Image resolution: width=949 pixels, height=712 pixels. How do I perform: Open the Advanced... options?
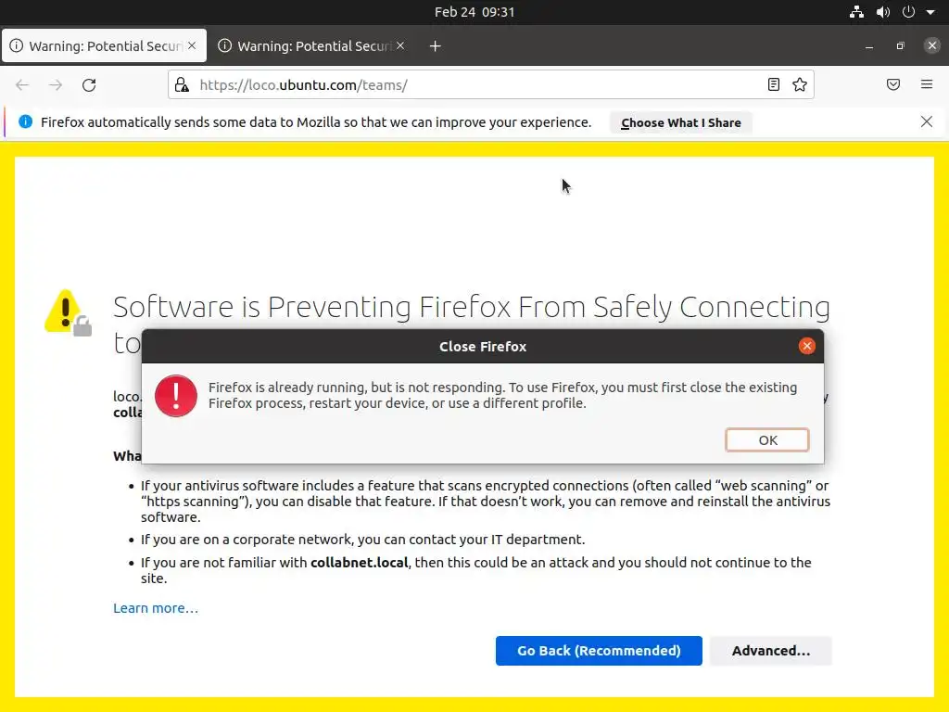(x=770, y=651)
